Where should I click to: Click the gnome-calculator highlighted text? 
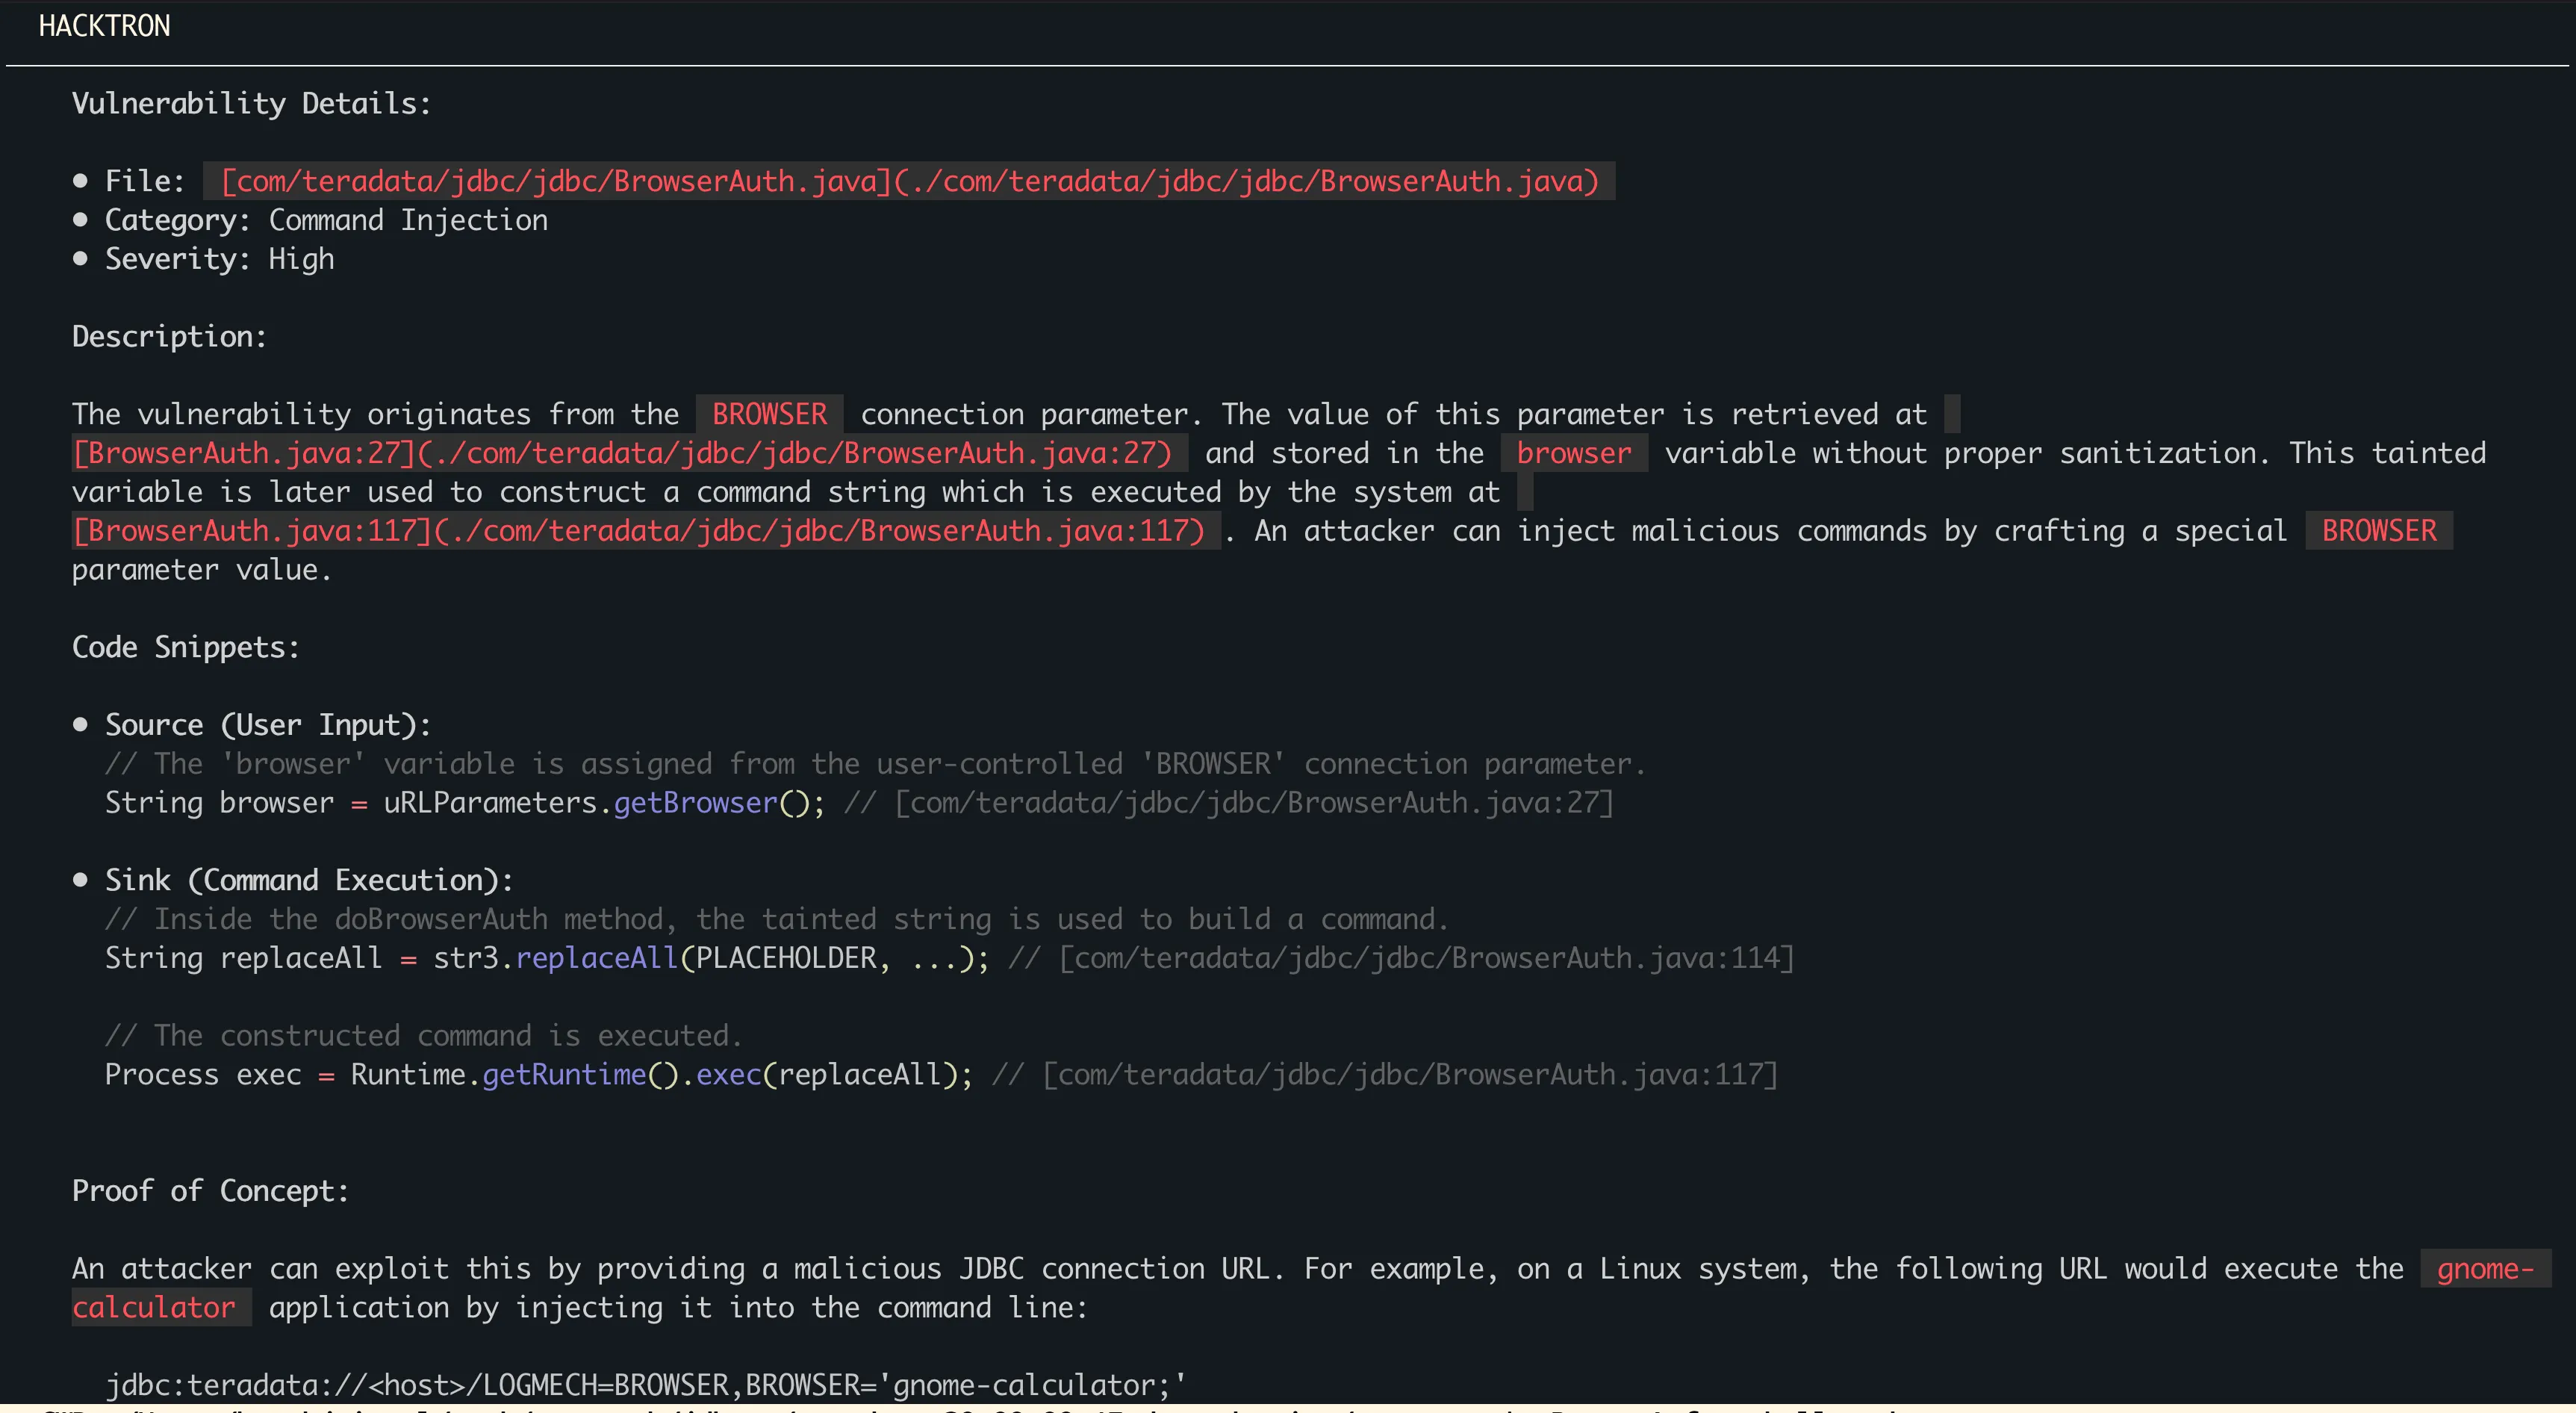(x=158, y=1307)
